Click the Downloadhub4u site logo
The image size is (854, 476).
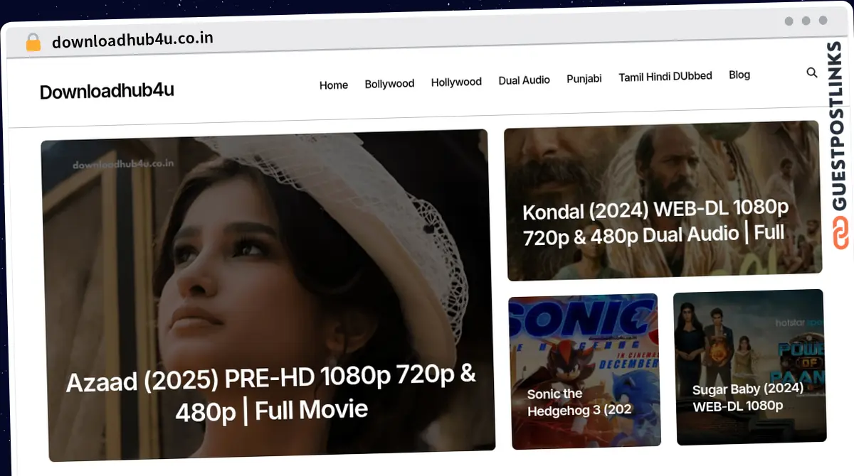pos(107,91)
